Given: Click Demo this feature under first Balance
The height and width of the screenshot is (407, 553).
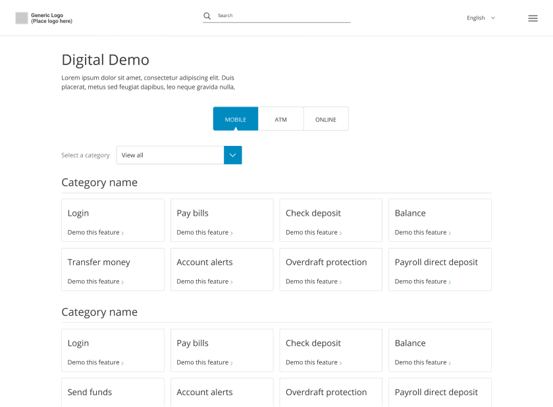Looking at the screenshot, I should click(423, 233).
